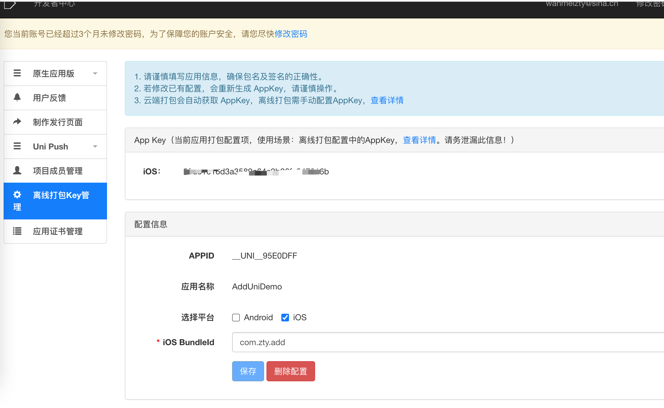The width and height of the screenshot is (664, 408).
Task: Click the red 删除配置 button
Action: [290, 371]
